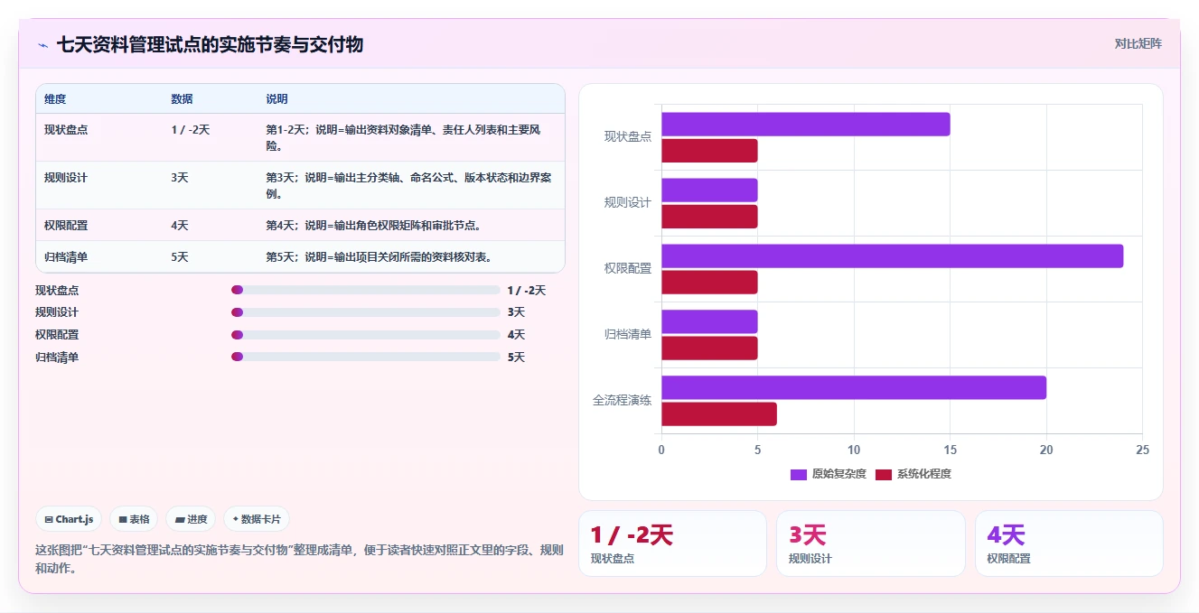Toggle the 原始复杂度 purple legend swatch

[798, 474]
